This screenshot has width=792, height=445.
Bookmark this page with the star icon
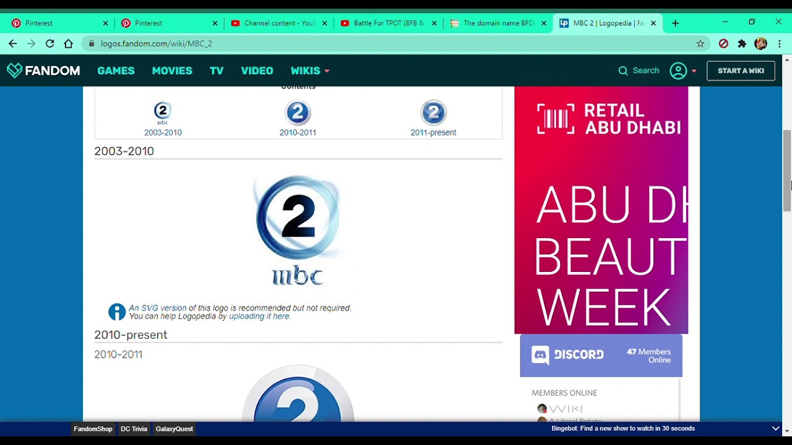tap(700, 44)
